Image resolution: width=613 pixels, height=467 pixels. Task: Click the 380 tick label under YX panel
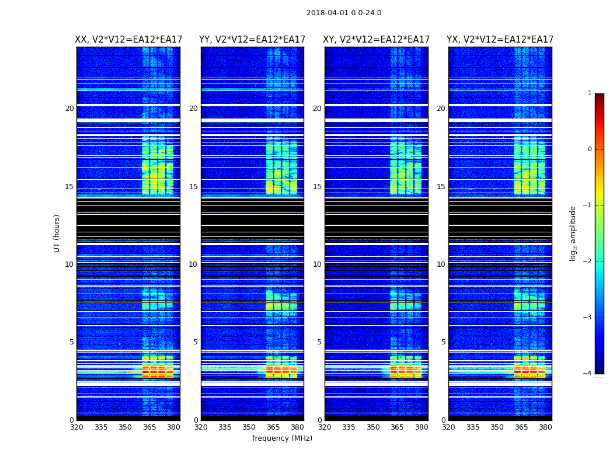point(545,427)
